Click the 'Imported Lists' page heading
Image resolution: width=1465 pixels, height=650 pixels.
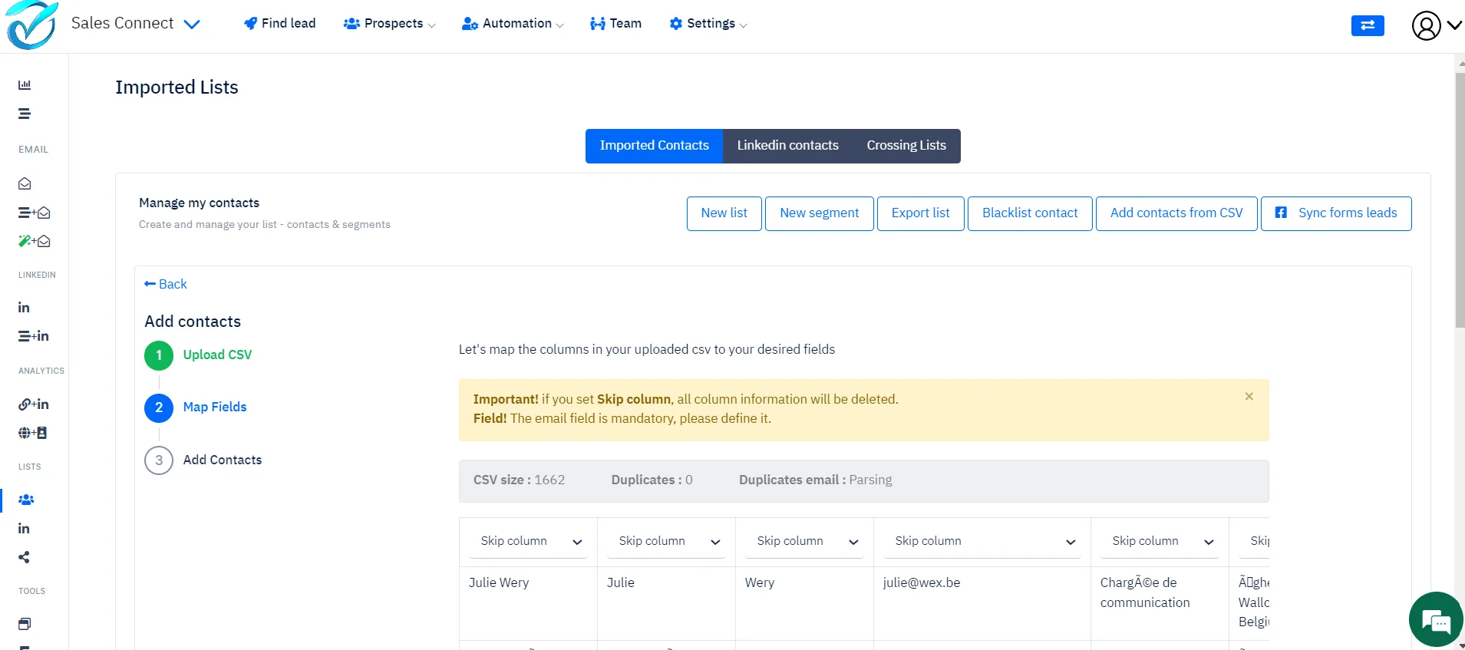tap(177, 87)
